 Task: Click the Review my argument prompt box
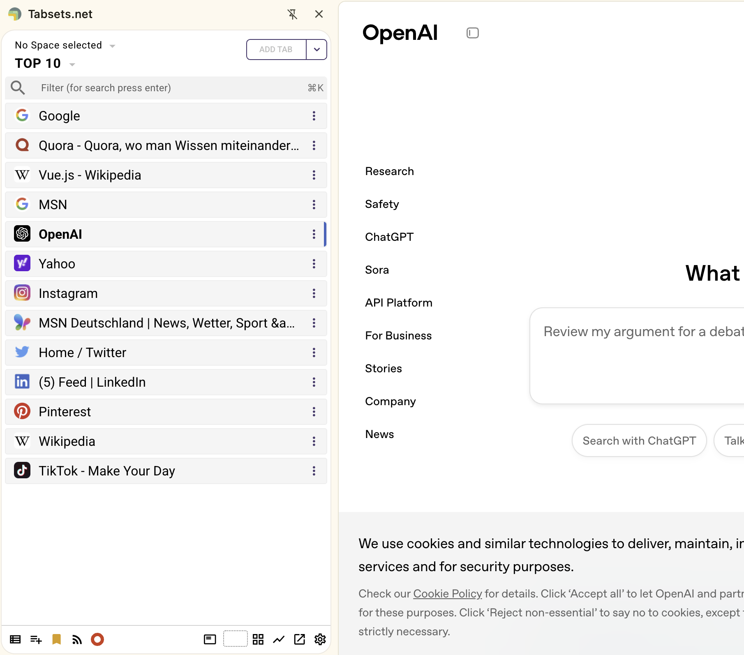[x=637, y=356]
